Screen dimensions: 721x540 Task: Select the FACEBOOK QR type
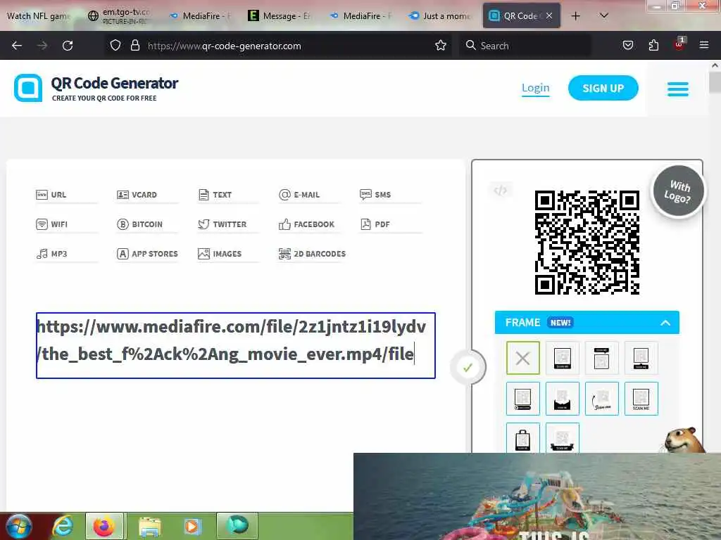(x=306, y=224)
